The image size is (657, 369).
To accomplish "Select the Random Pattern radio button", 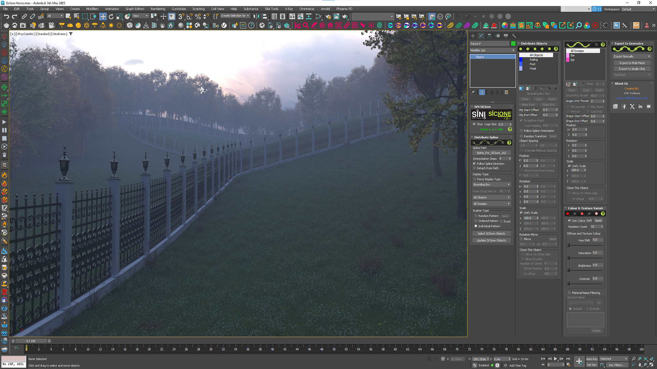I will click(x=476, y=216).
